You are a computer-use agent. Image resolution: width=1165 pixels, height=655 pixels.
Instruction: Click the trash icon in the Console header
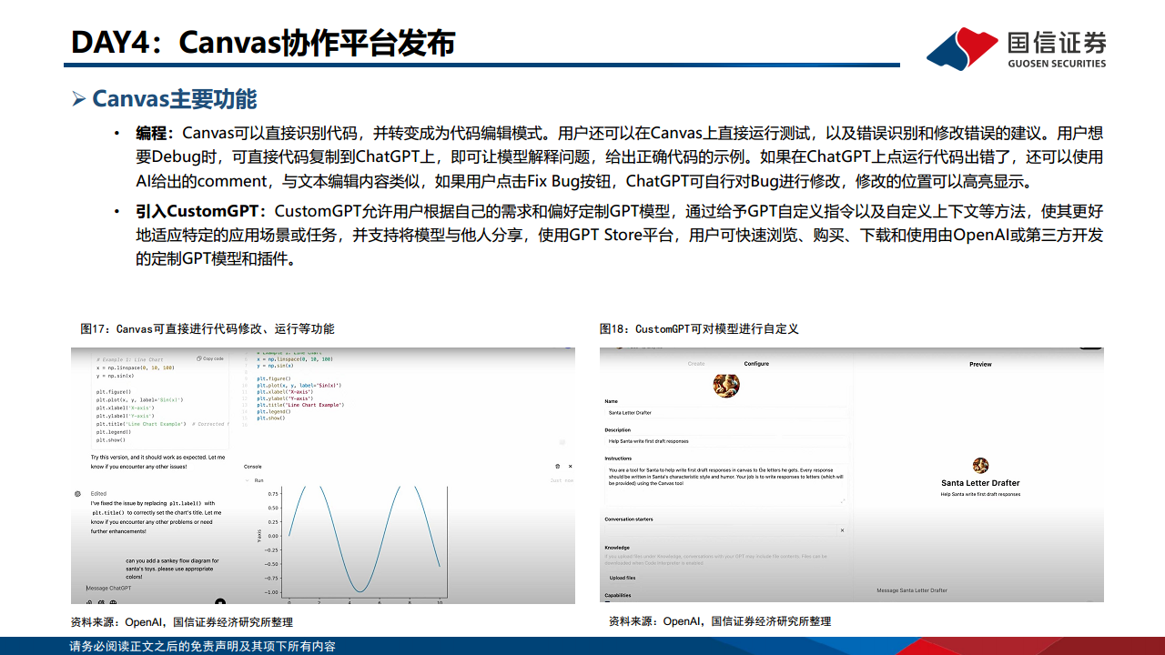558,466
